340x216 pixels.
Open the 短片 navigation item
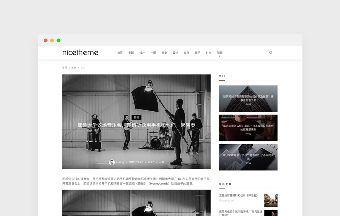142,53
